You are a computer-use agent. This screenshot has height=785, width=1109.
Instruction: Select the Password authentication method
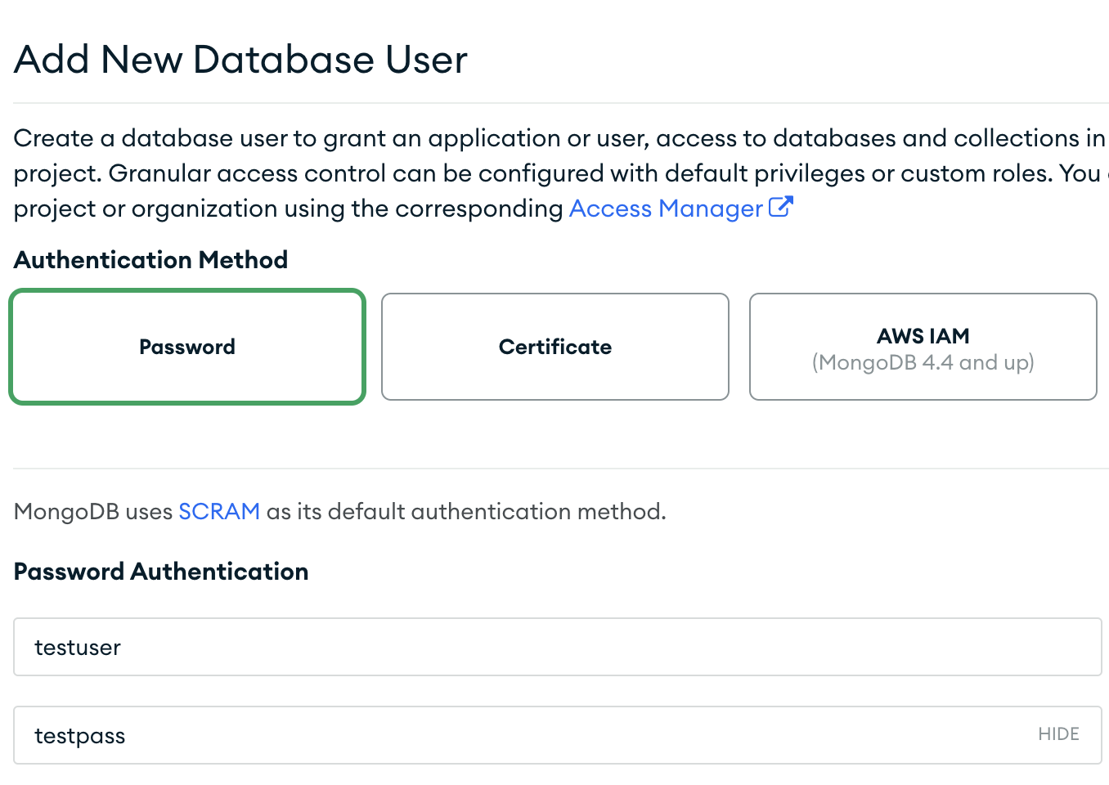click(187, 347)
